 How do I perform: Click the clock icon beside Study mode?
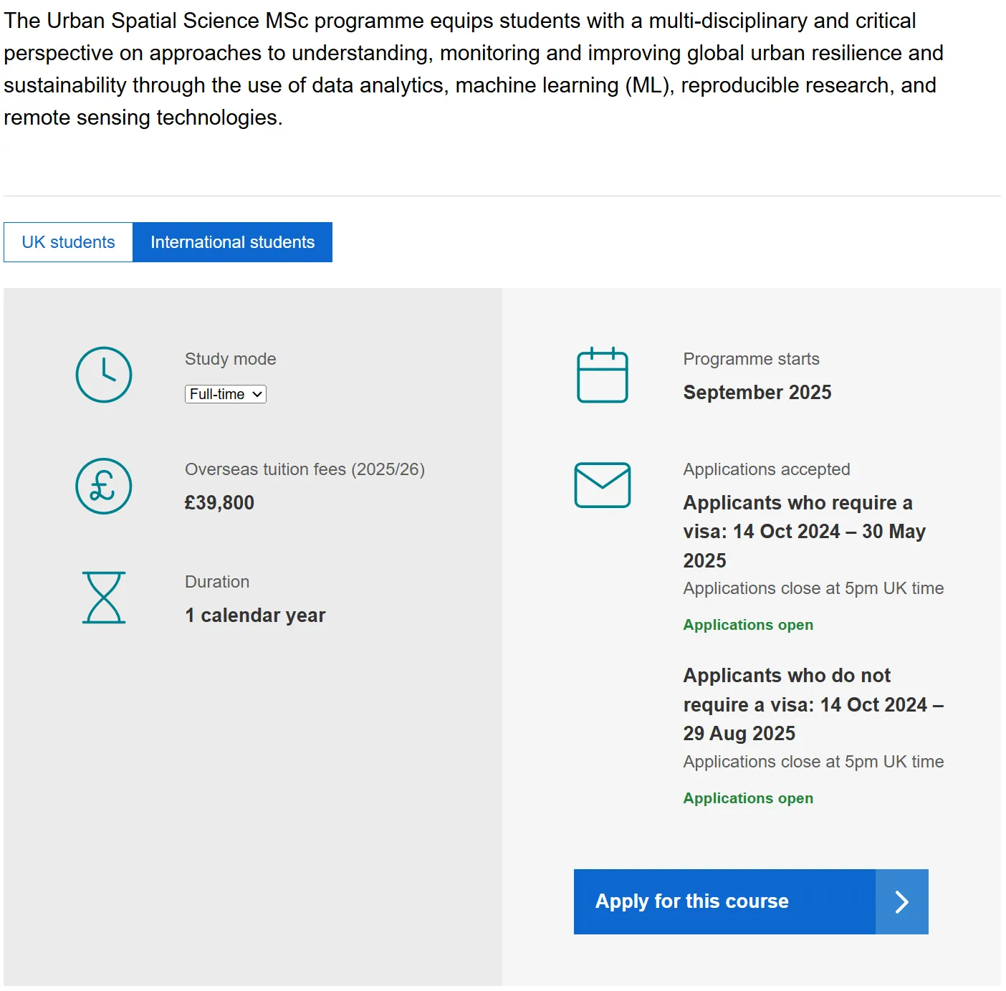[x=104, y=375]
